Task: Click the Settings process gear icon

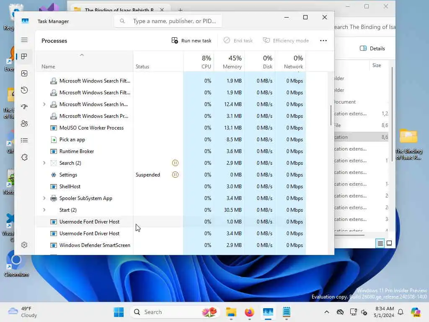Action: click(54, 175)
